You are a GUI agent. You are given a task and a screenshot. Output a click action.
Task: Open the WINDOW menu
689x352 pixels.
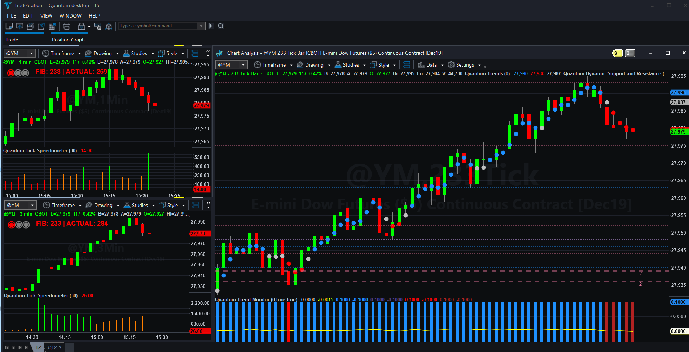coord(70,16)
